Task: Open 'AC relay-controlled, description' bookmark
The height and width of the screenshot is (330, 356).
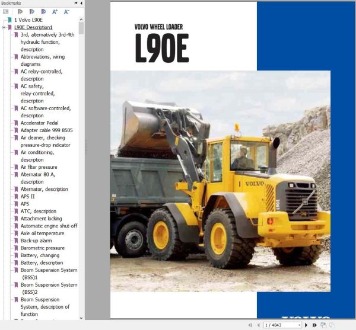Action: [42, 75]
